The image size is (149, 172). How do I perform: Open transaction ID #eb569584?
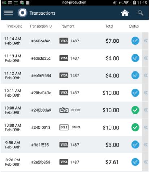pos(41,75)
